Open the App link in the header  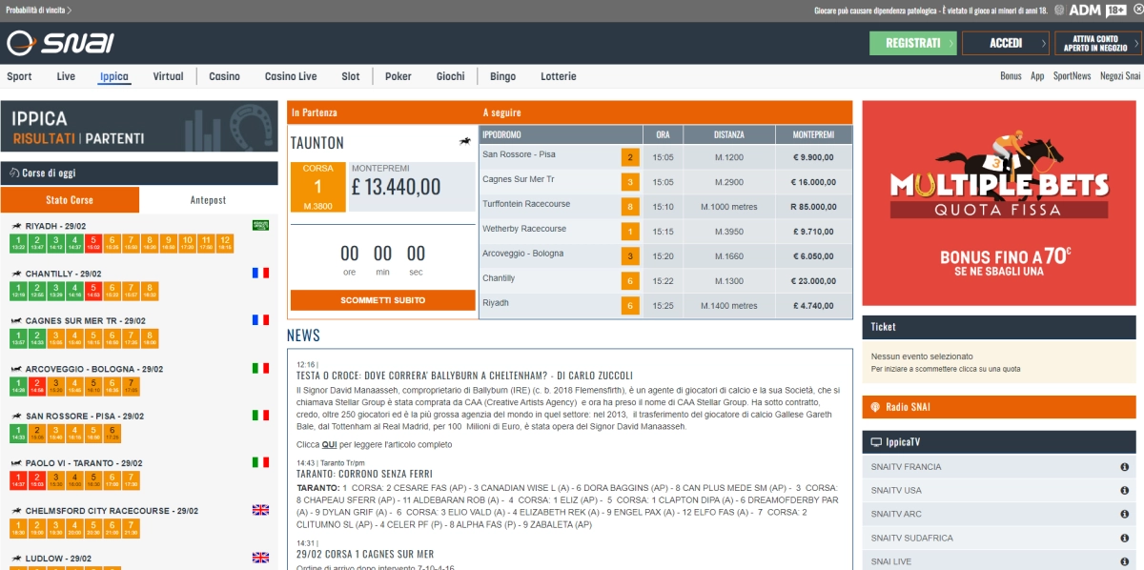coord(1037,76)
